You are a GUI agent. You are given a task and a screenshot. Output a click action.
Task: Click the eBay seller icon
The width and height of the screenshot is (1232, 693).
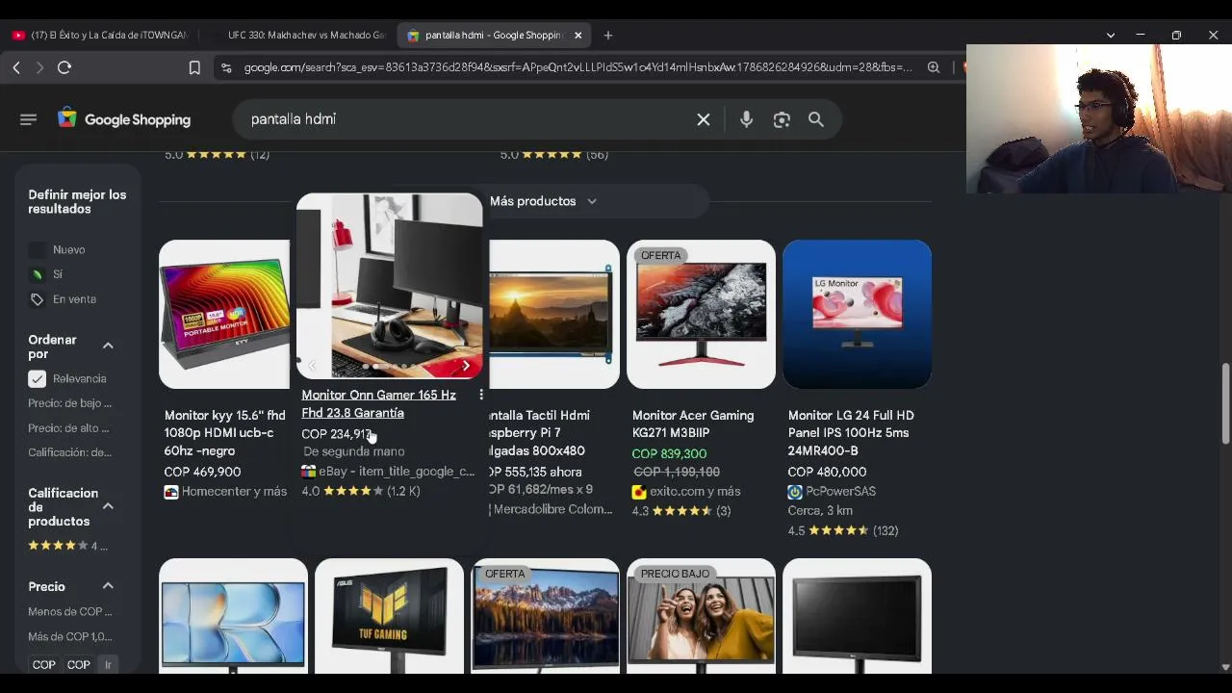pos(308,472)
